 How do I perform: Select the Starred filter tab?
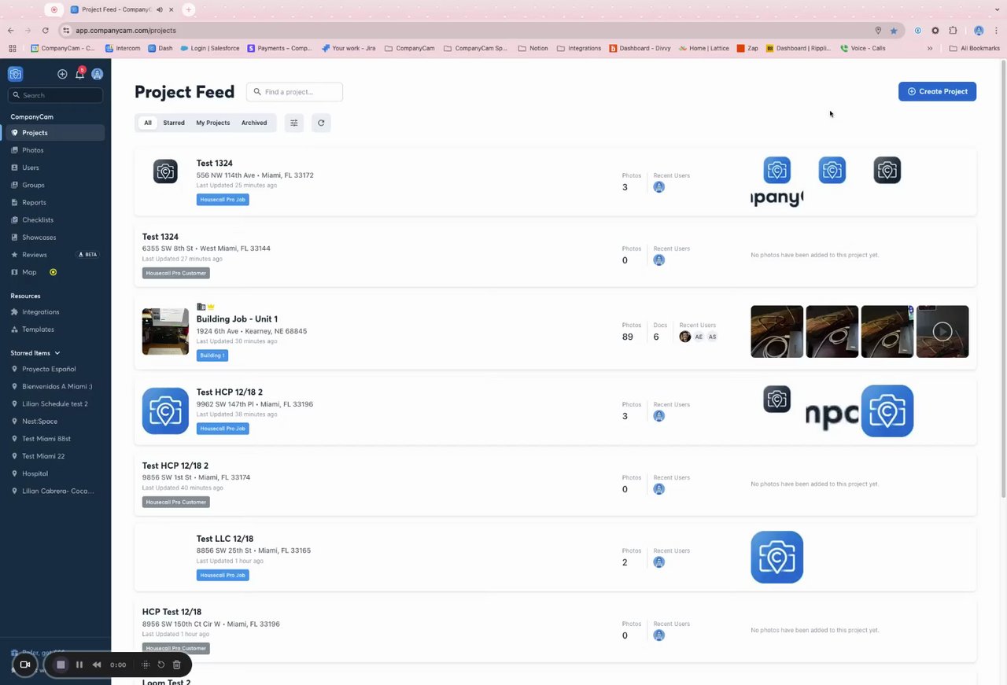pos(174,123)
